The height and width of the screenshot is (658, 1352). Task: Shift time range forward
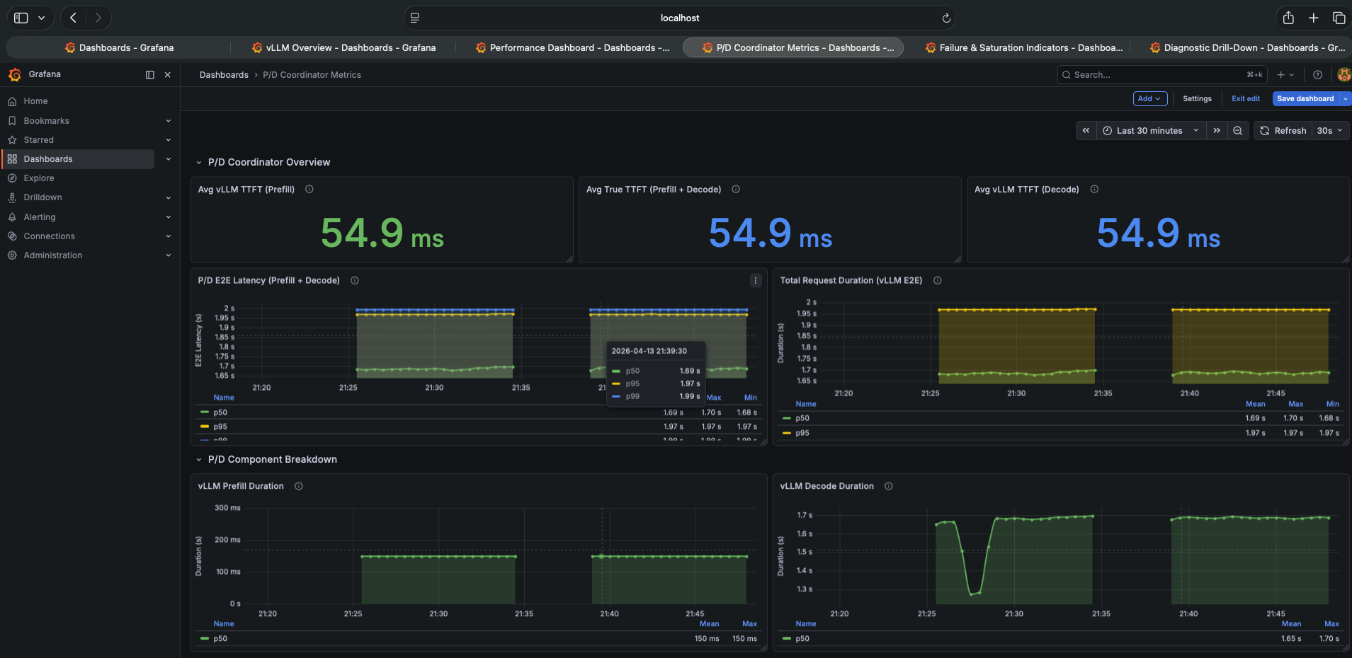pos(1216,131)
